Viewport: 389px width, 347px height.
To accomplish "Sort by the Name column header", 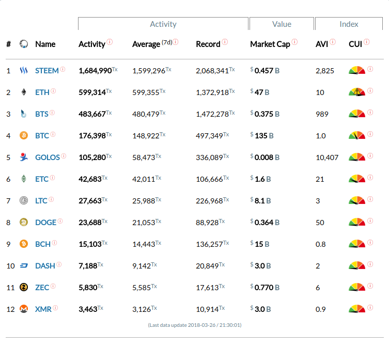I will pos(45,44).
